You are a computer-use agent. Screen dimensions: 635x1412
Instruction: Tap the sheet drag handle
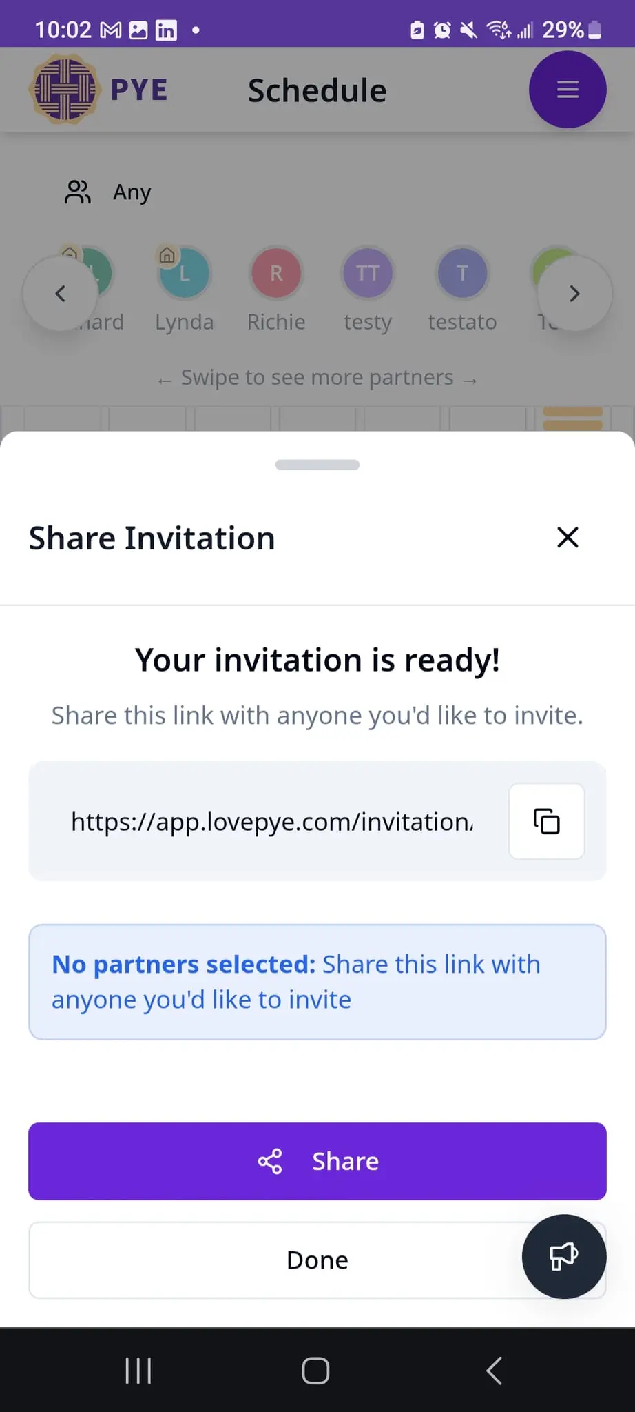tap(317, 465)
